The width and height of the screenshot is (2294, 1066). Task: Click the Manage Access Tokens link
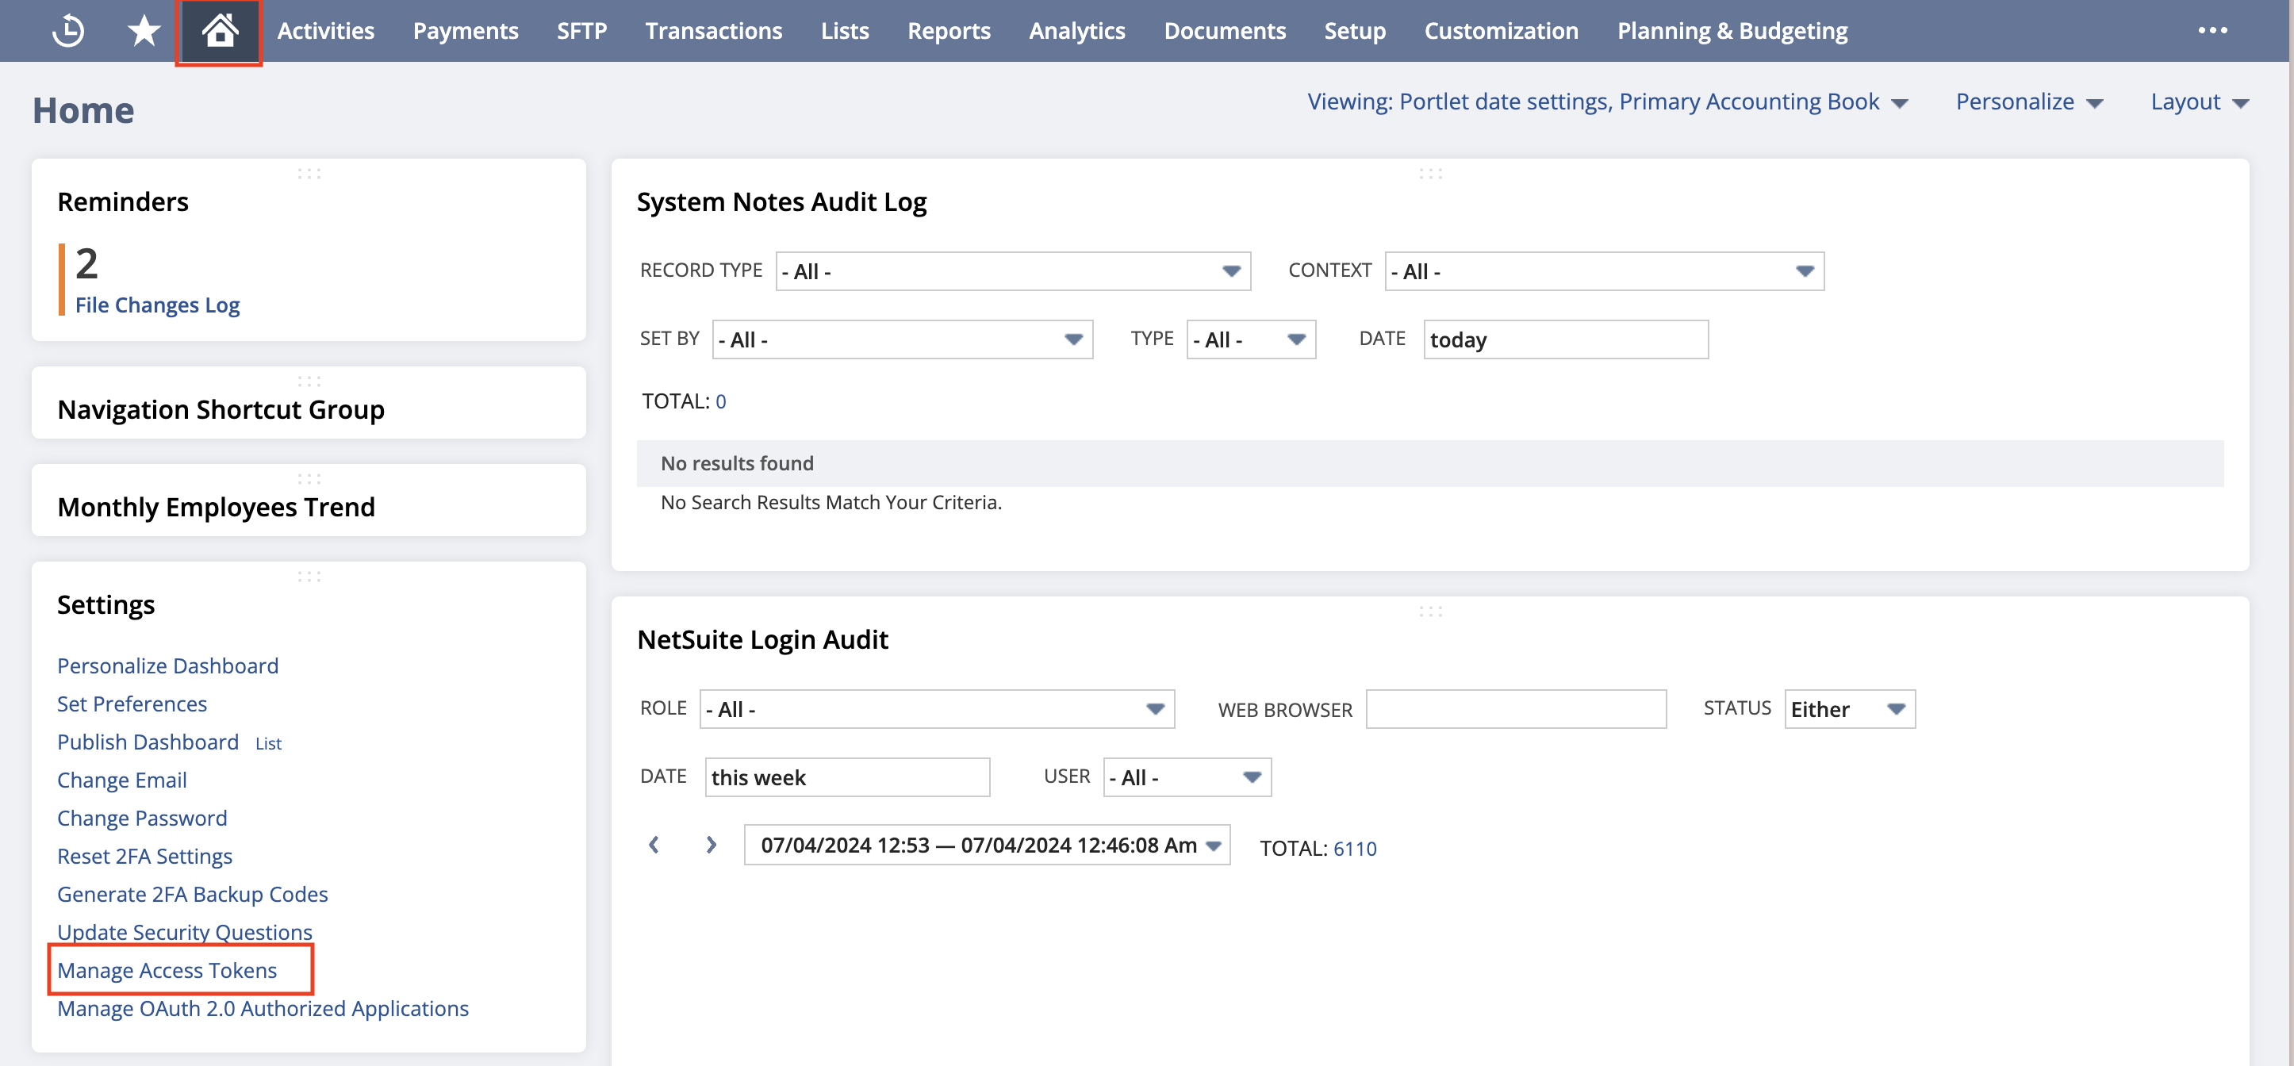[167, 970]
